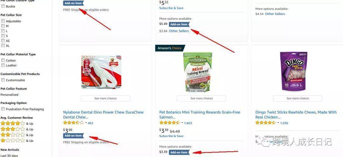This screenshot has height=157, width=343.
Task: Check the Cotton material checkbox
Action: point(3,60)
